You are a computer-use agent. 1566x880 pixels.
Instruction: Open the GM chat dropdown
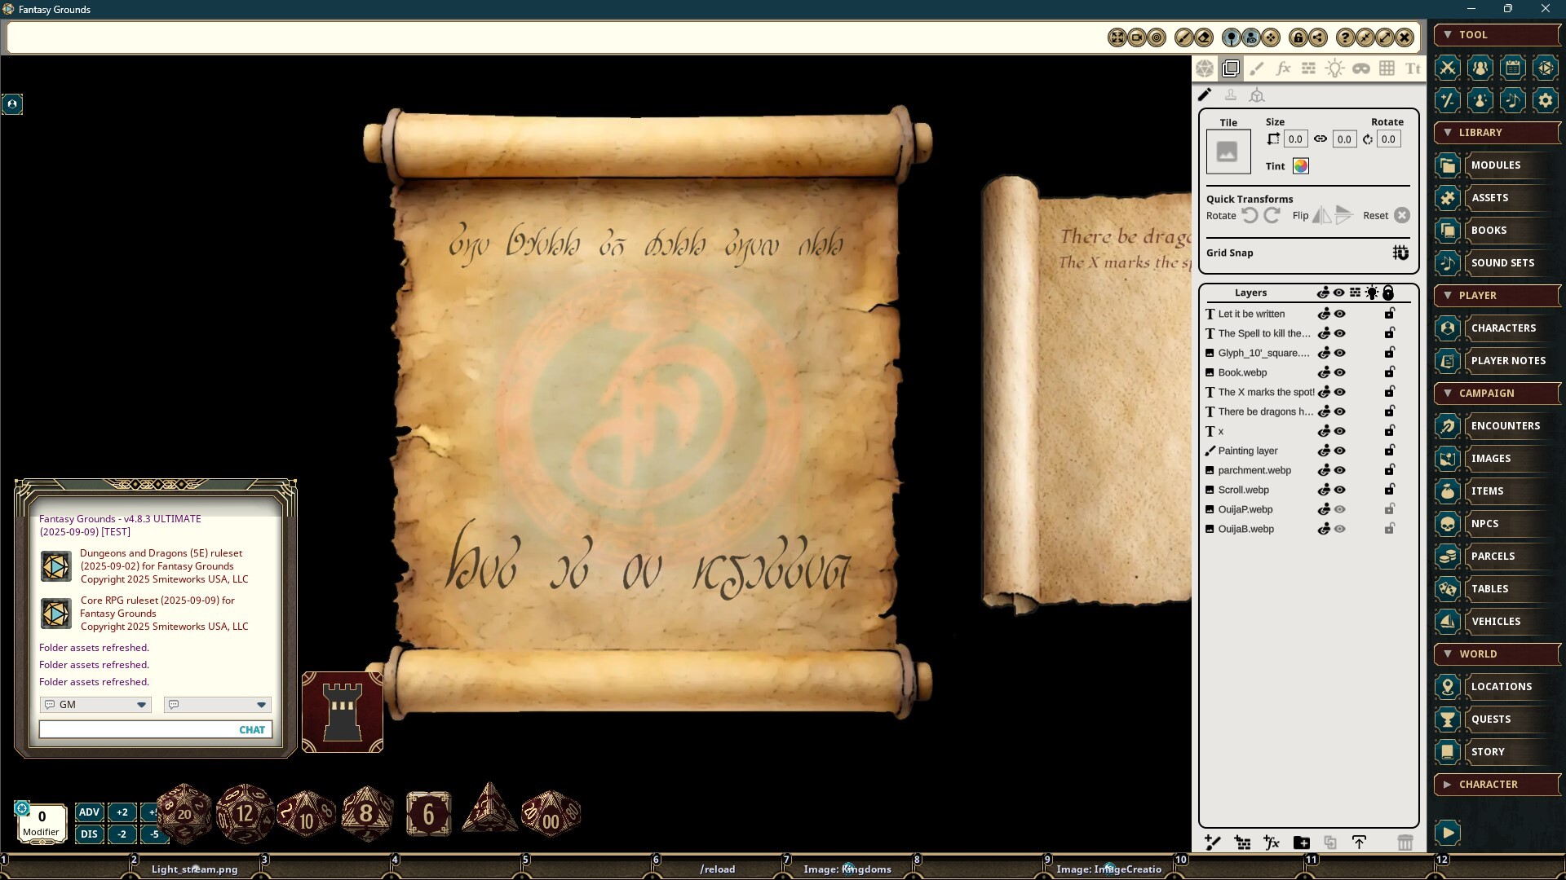coord(141,704)
